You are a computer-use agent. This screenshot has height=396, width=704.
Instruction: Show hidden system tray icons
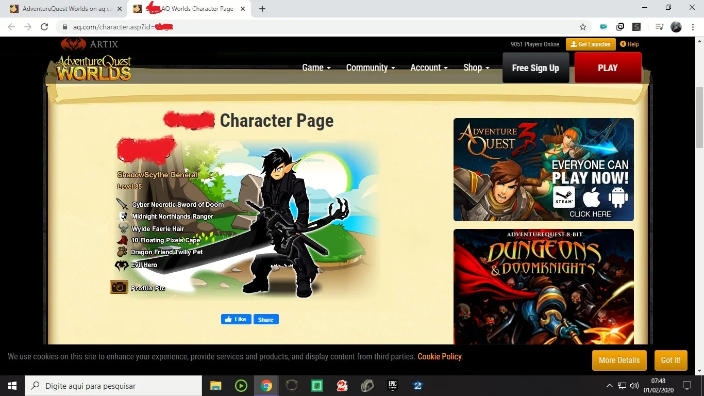point(610,386)
